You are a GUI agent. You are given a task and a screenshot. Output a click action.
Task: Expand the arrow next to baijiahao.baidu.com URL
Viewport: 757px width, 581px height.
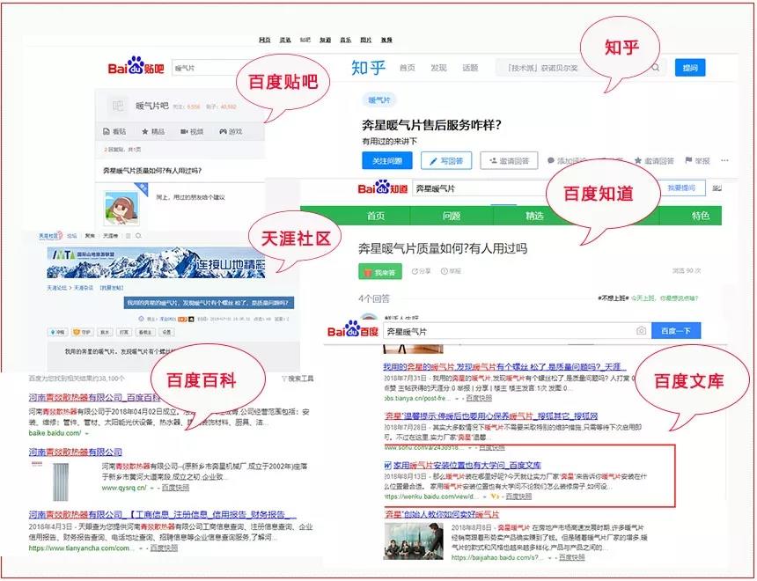coord(550,558)
